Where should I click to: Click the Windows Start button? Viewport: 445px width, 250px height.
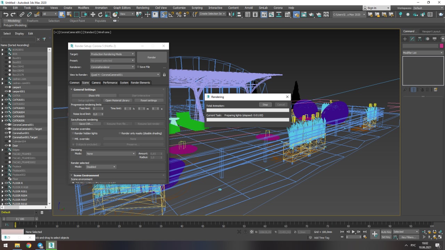click(6, 245)
